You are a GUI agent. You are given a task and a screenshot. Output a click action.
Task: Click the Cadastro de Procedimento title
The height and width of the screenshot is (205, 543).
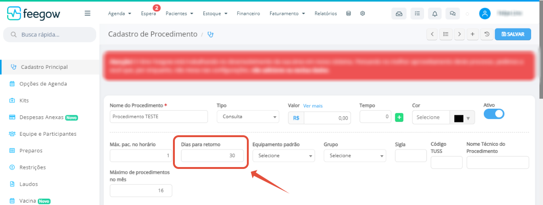(x=153, y=34)
